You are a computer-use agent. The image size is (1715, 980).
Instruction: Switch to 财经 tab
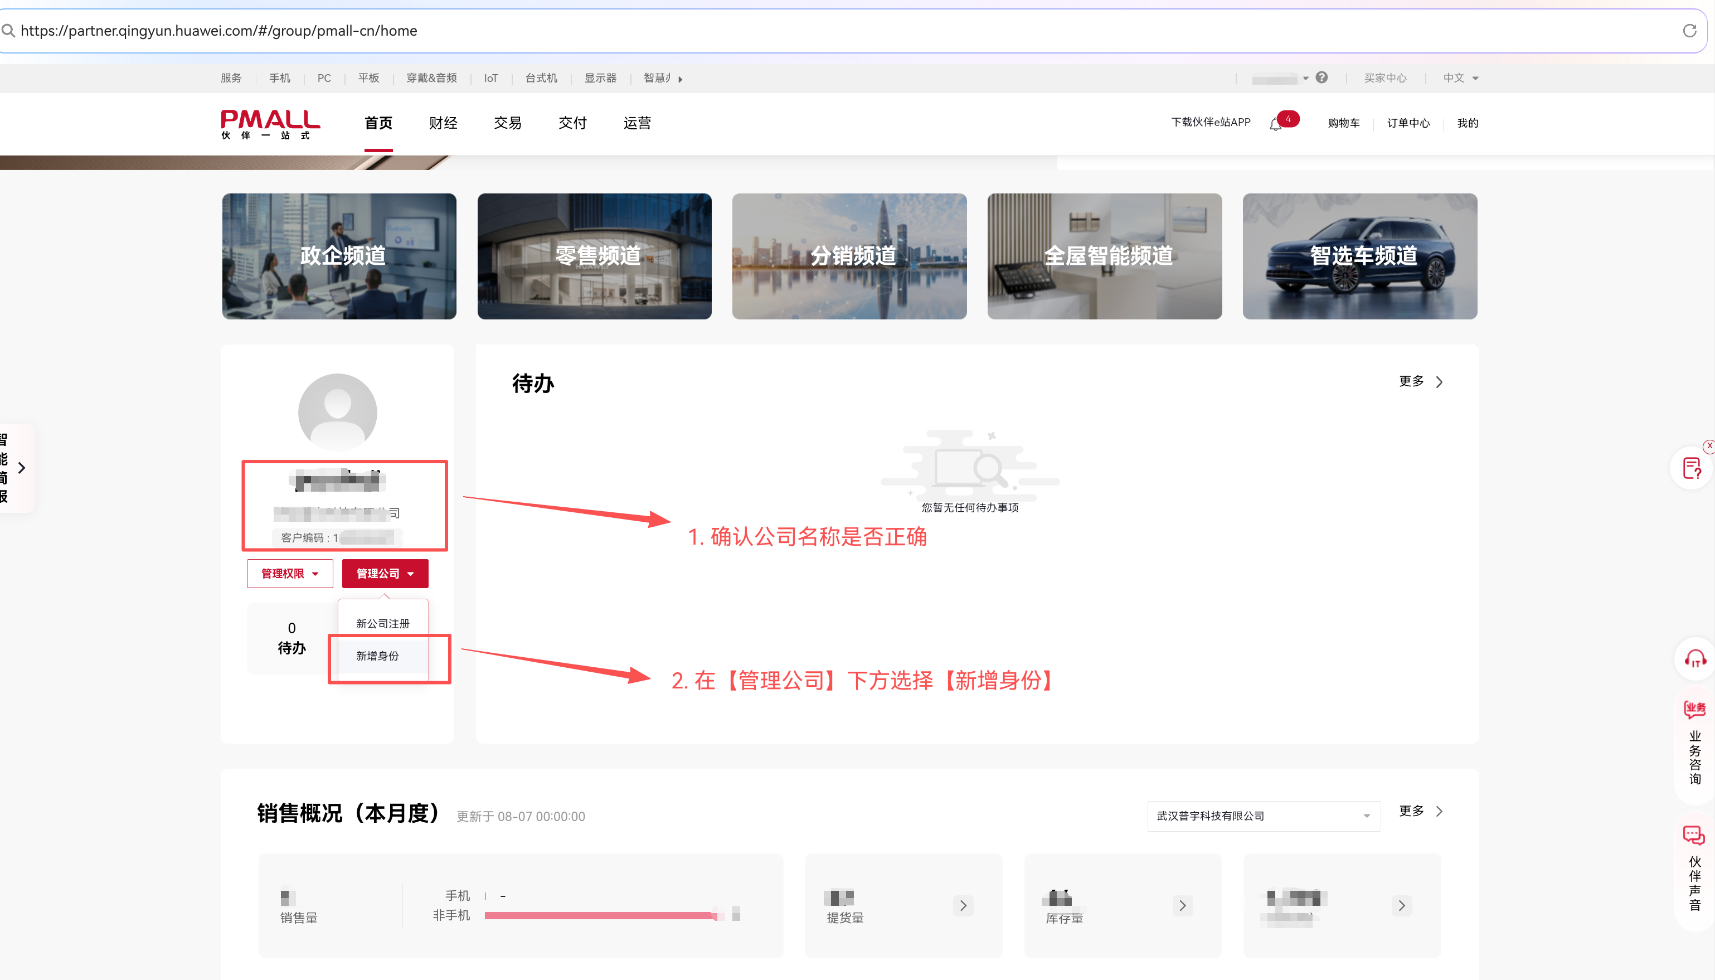443,123
